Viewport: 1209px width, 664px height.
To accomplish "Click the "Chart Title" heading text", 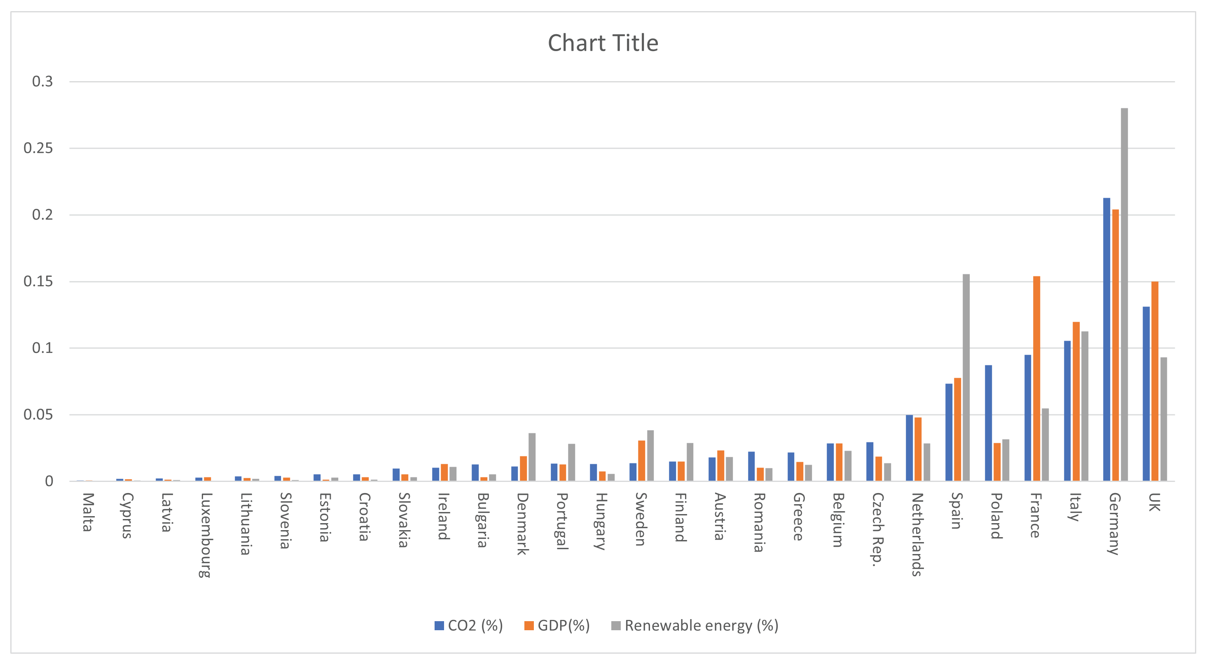I will (x=603, y=43).
